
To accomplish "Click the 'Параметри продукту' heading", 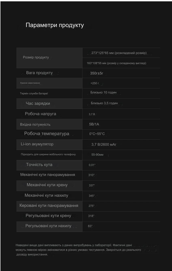I will pyautogui.click(x=55, y=25).
